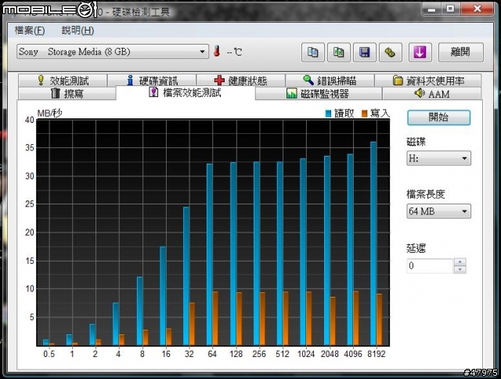The image size is (501, 379).
Task: Expand the Sony Storage Media drive dropdown
Action: pos(113,52)
